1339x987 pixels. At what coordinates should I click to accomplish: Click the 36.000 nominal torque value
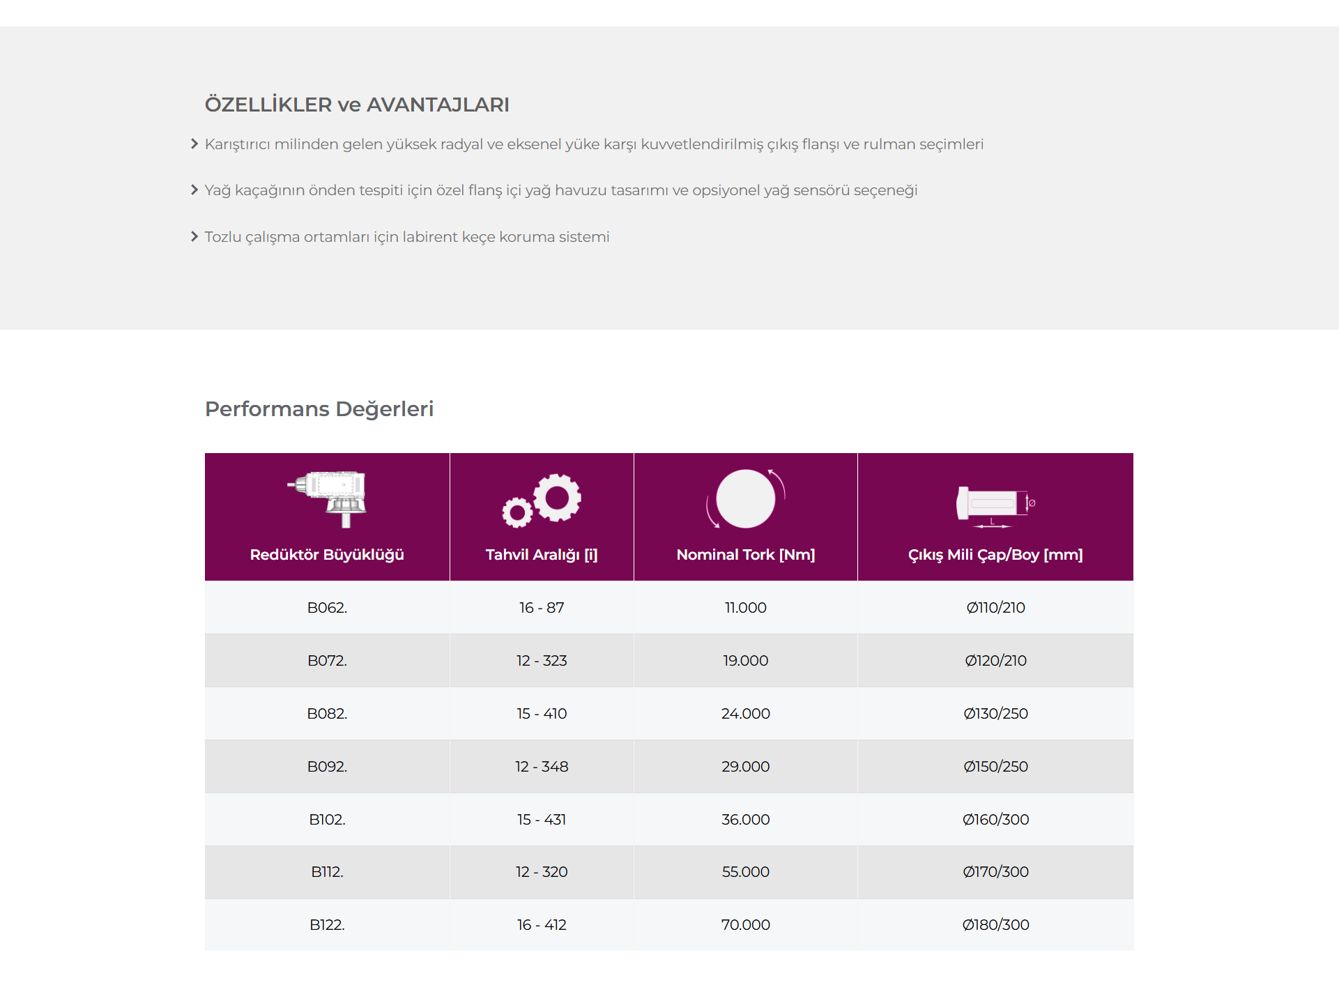tap(746, 820)
